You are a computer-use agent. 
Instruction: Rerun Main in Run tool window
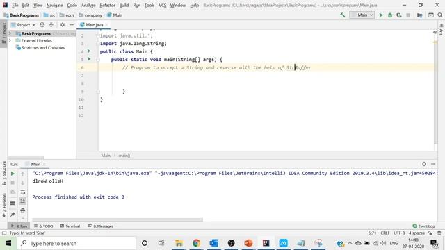[x=13, y=174]
